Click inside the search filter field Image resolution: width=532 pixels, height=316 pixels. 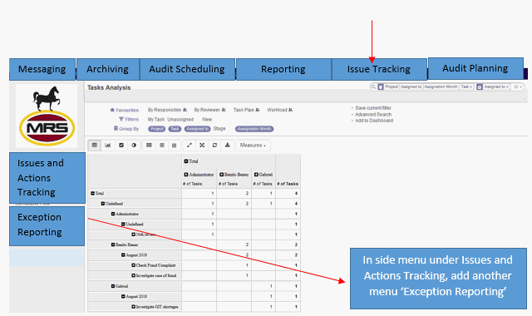click(447, 86)
